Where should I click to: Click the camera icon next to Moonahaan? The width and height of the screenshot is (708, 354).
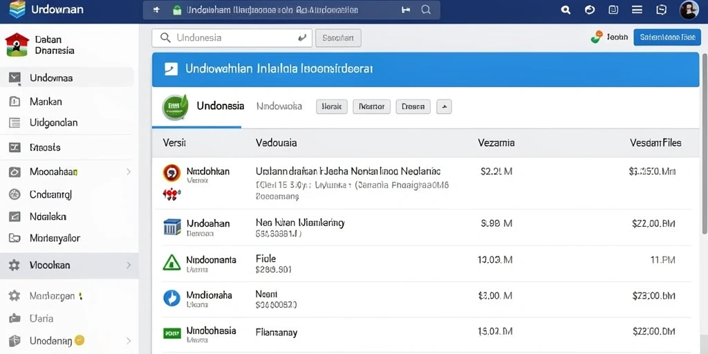pyautogui.click(x=15, y=172)
